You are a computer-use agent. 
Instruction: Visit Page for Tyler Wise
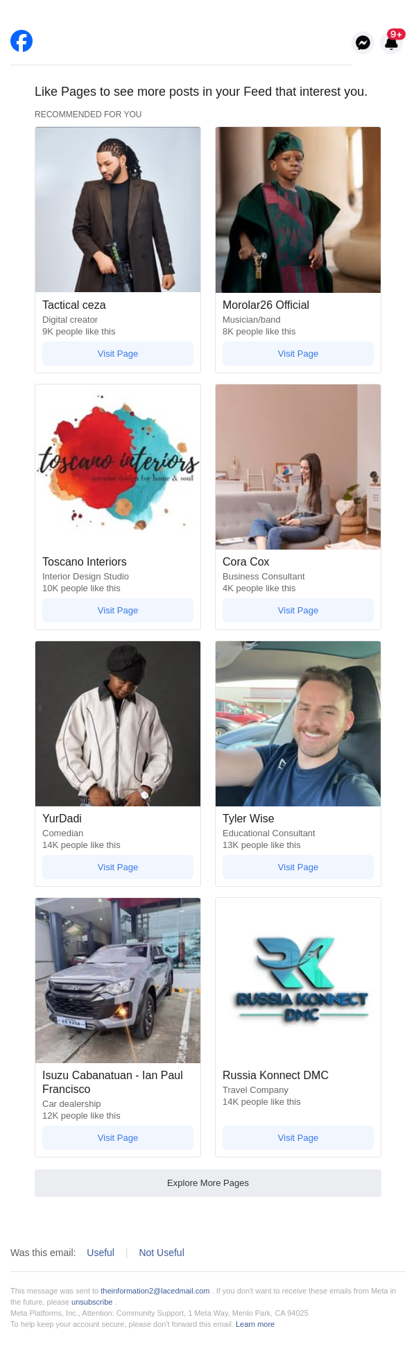click(298, 867)
